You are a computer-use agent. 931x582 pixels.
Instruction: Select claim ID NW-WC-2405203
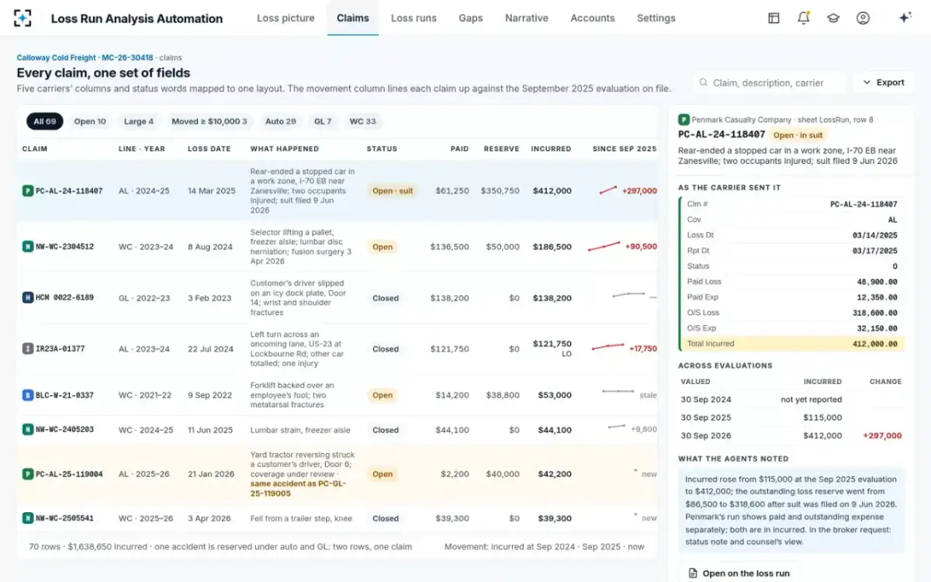tap(64, 430)
